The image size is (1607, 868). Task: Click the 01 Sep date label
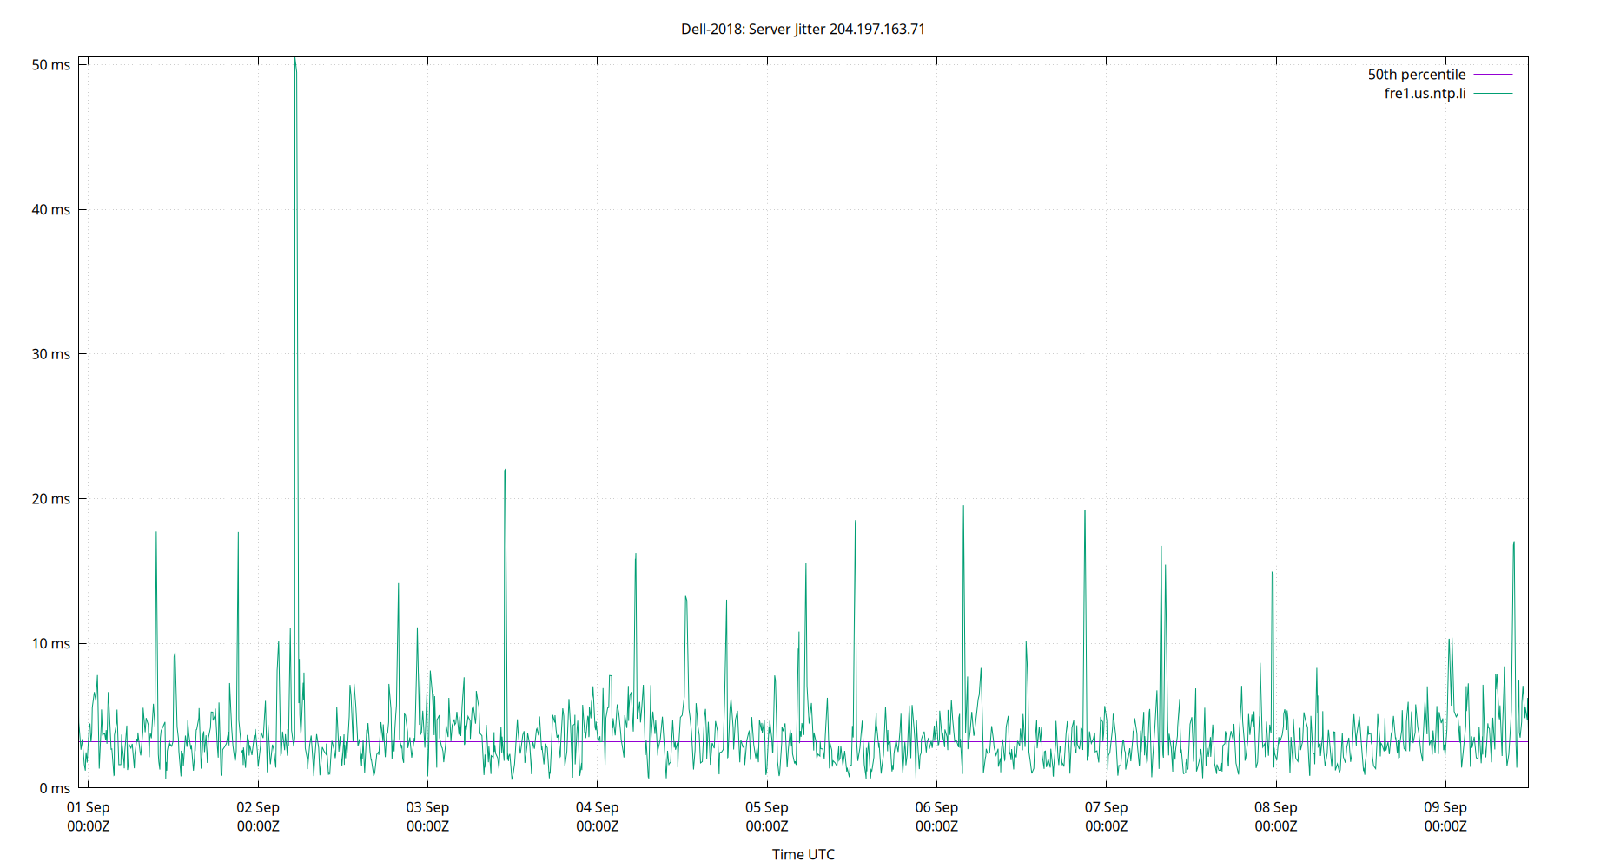[x=89, y=807]
